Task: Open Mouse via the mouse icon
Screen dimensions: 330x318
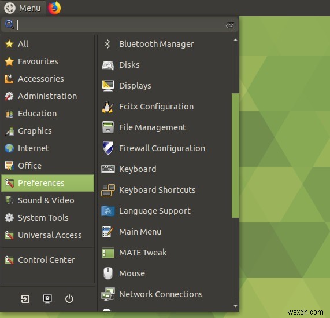Action: (108, 273)
